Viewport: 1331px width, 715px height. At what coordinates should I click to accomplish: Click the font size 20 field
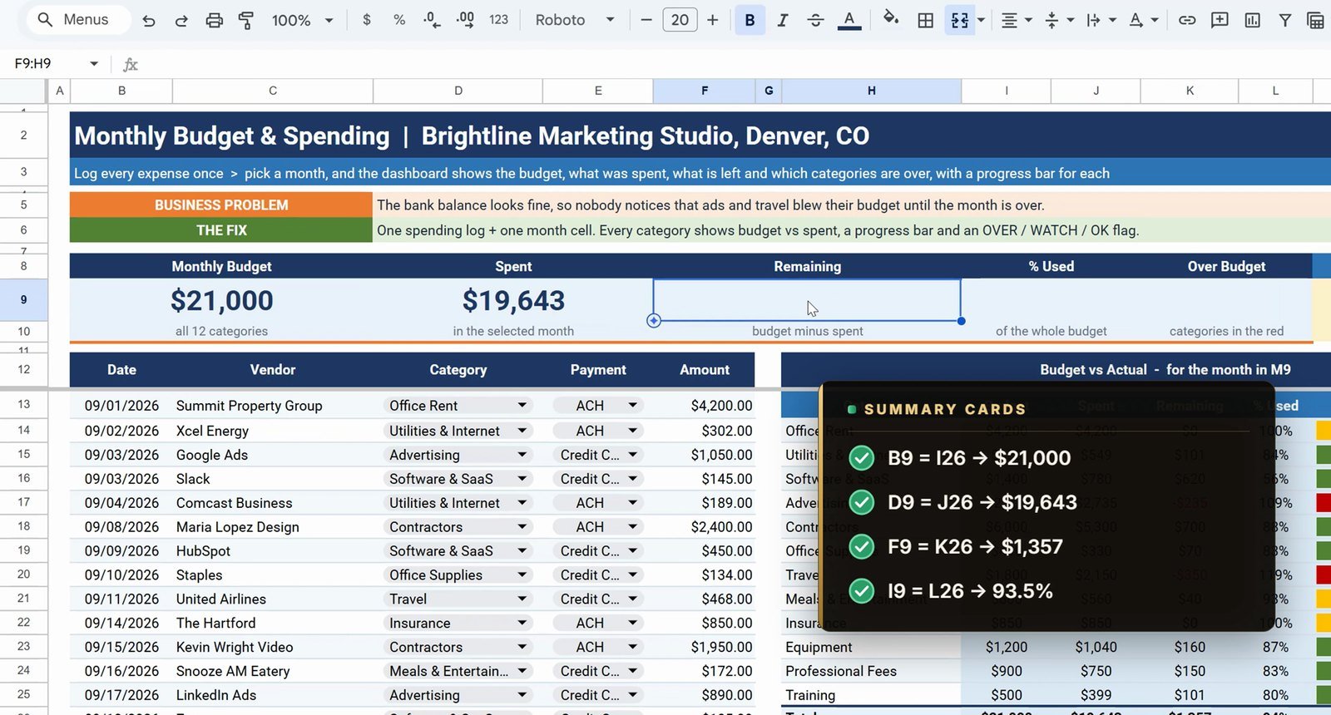coord(680,20)
